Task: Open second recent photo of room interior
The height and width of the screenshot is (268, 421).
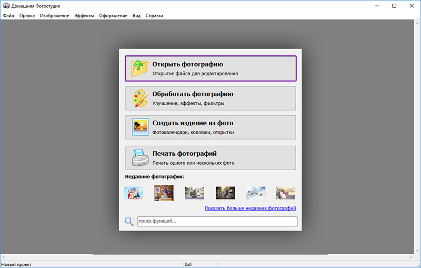Action: click(164, 193)
